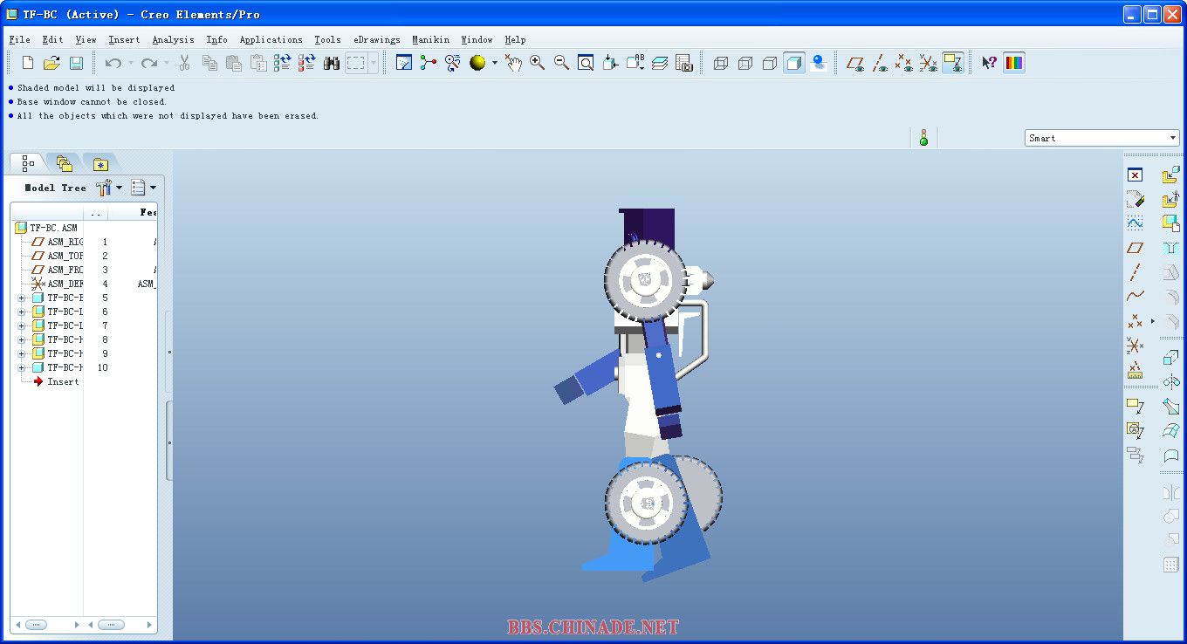Create a new file with the New icon
1187x644 pixels.
pyautogui.click(x=28, y=63)
